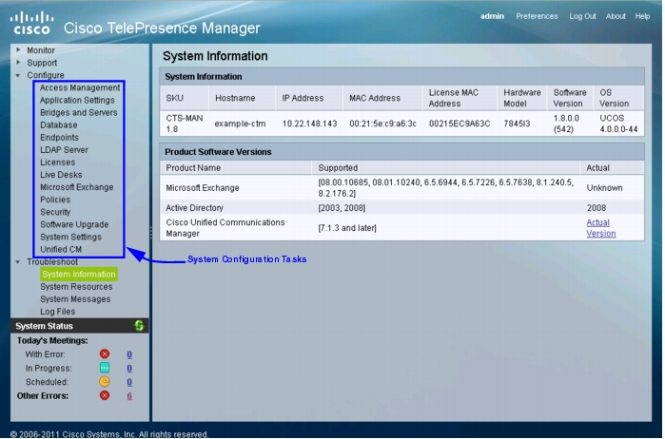665x439 pixels.
Task: Click the Software Version column header
Action: [x=570, y=98]
